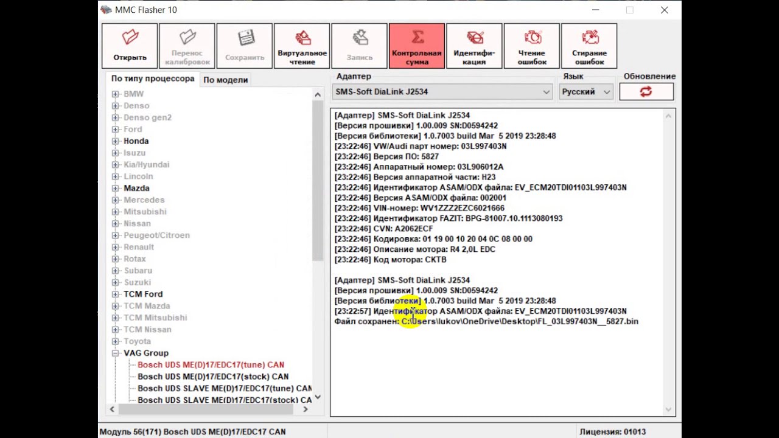Expand the Denso tree node

coord(115,106)
